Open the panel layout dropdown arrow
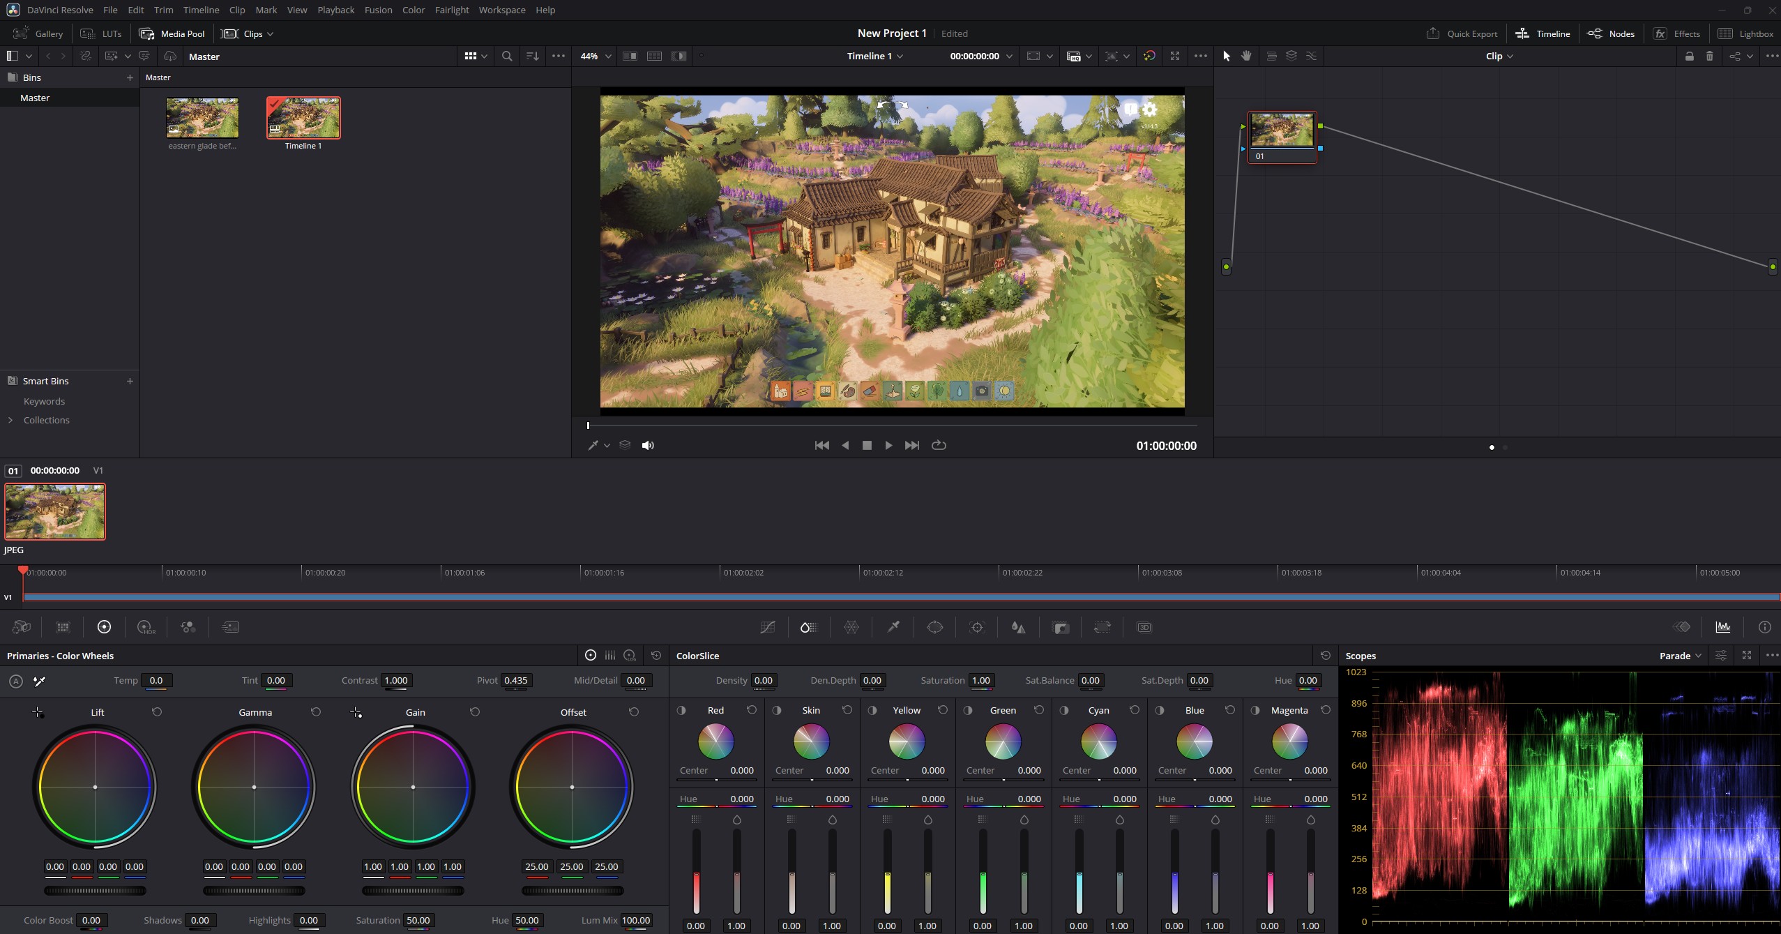This screenshot has height=934, width=1781. tap(29, 56)
